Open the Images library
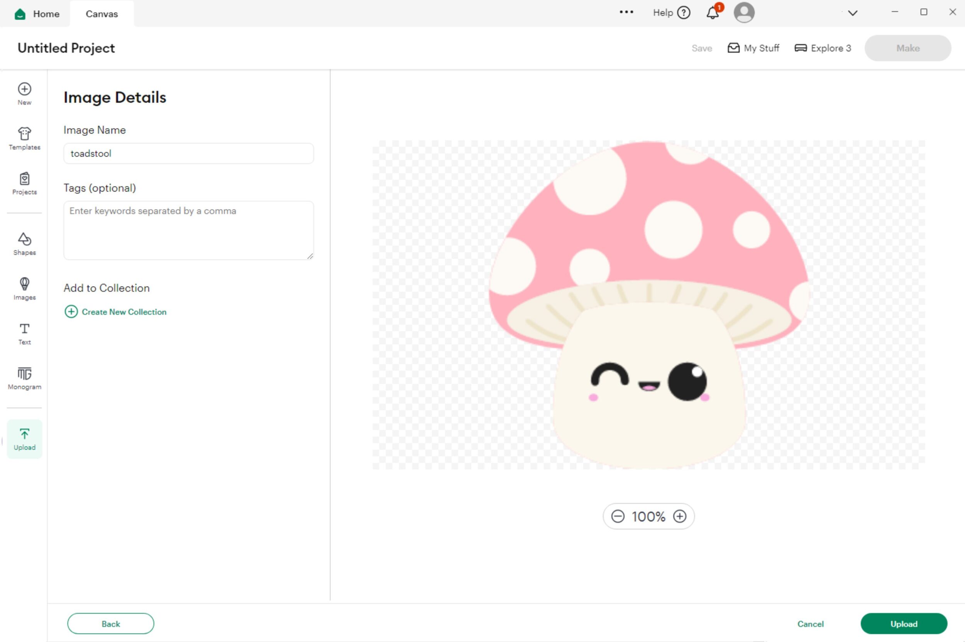The height and width of the screenshot is (642, 965). pos(25,288)
